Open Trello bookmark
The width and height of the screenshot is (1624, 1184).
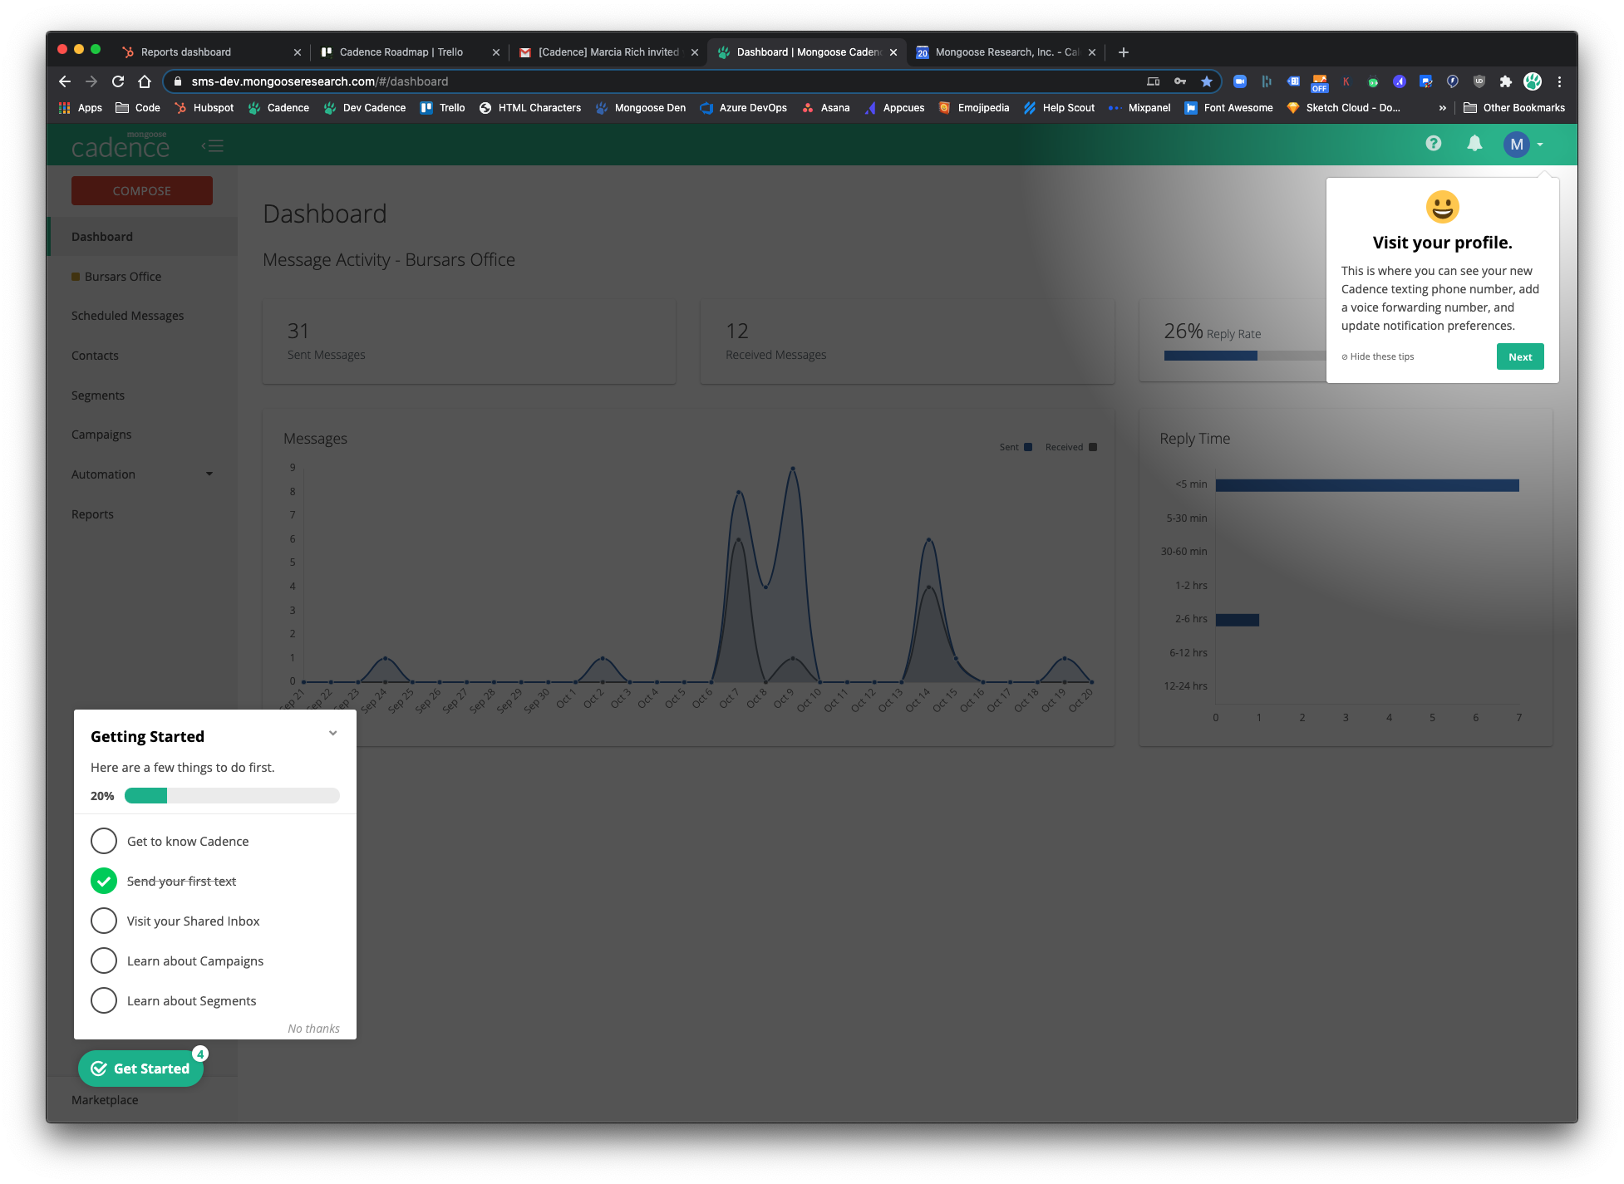[442, 108]
